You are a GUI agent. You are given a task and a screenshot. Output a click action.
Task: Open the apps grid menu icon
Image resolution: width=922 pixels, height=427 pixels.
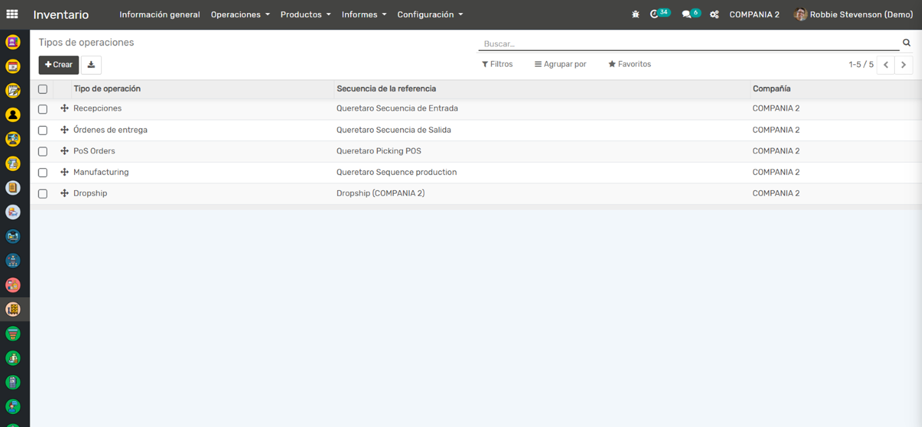pos(12,15)
